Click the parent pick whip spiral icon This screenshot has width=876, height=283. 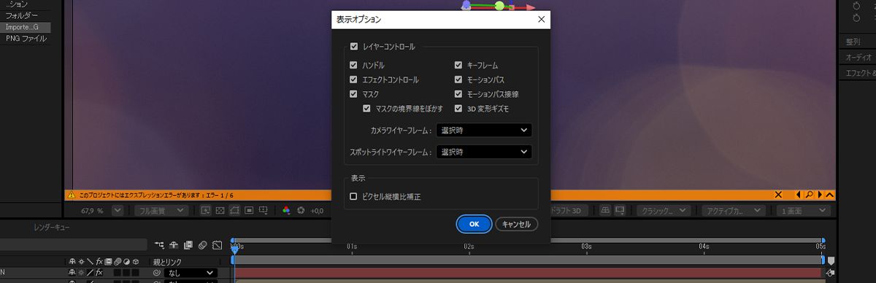[x=156, y=273]
